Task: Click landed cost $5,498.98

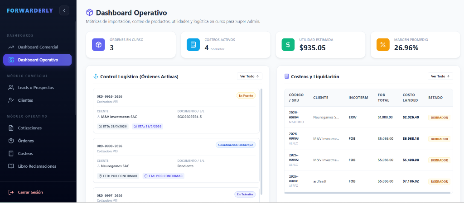Action: (411, 160)
